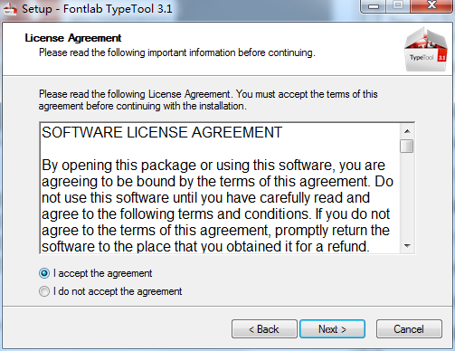455x351 pixels.
Task: Click the setup icon in title bar
Action: 10,9
